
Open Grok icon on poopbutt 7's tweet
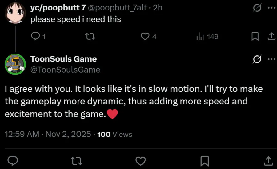257,9
